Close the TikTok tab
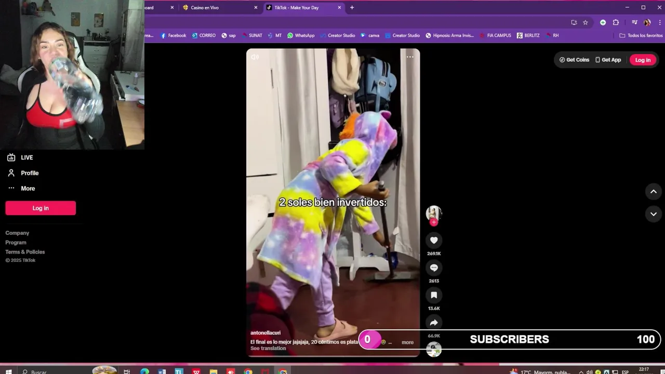665x374 pixels. pyautogui.click(x=339, y=8)
